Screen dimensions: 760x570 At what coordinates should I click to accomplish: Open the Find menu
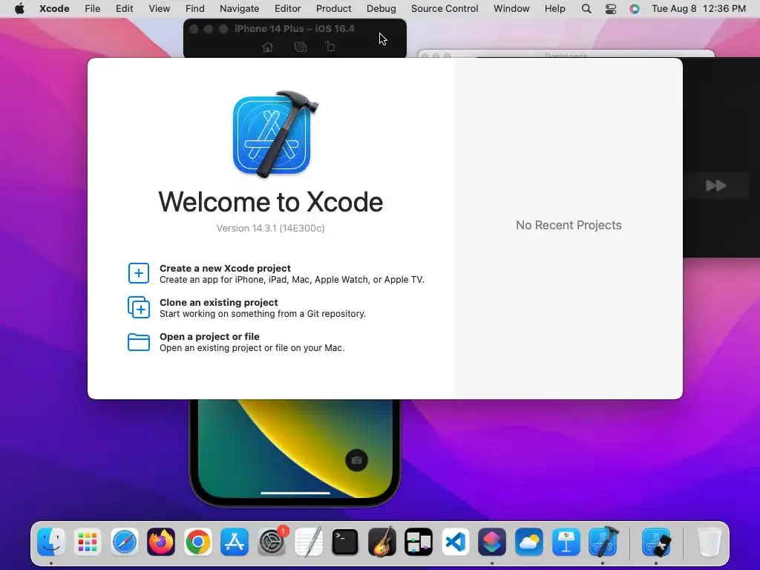pos(195,8)
